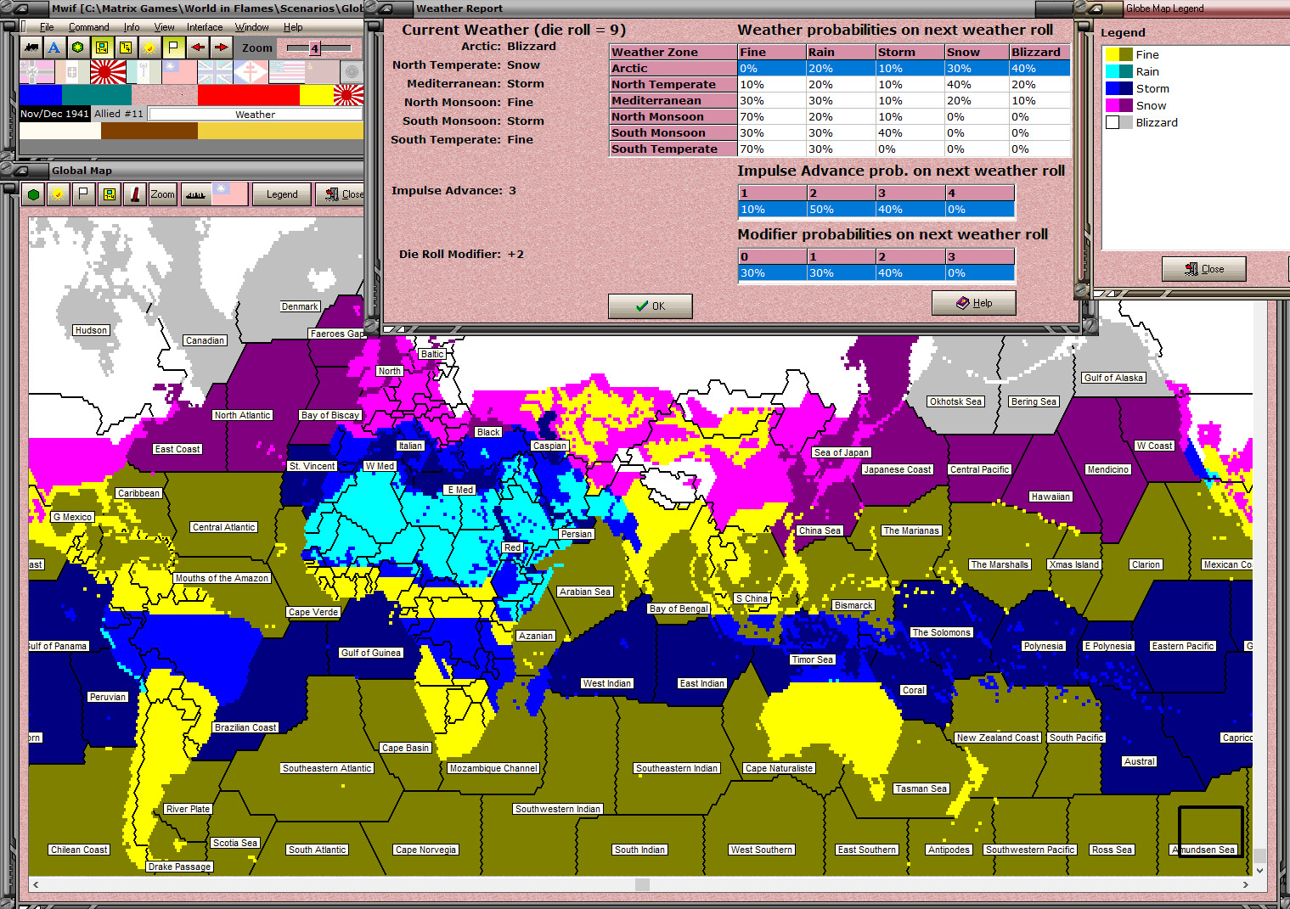The height and width of the screenshot is (909, 1290).
Task: Close the Globe Map Legend window
Action: pos(1204,269)
